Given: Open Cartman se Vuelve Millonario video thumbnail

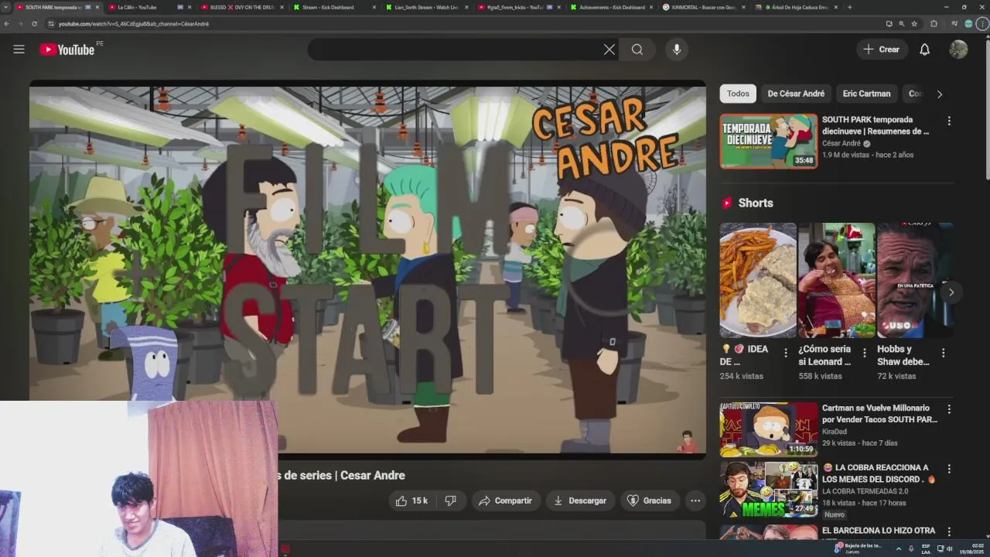Looking at the screenshot, I should 768,429.
